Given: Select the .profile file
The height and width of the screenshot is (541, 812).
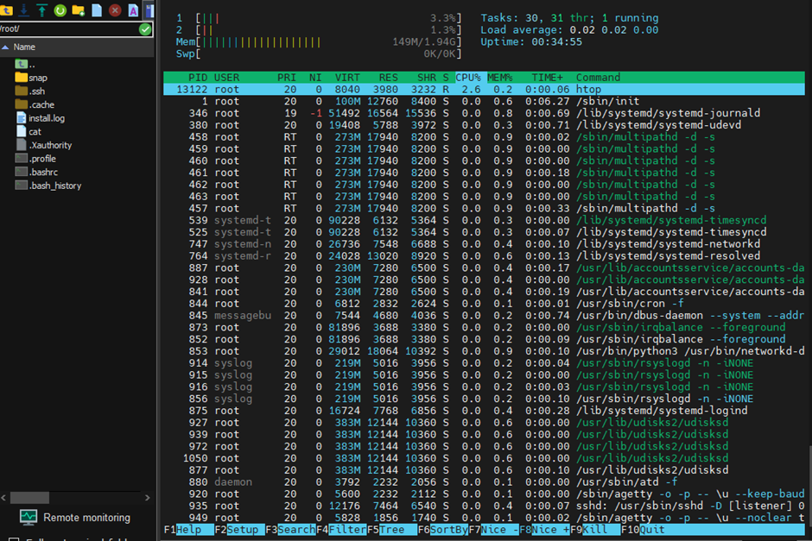Looking at the screenshot, I should [35, 158].
